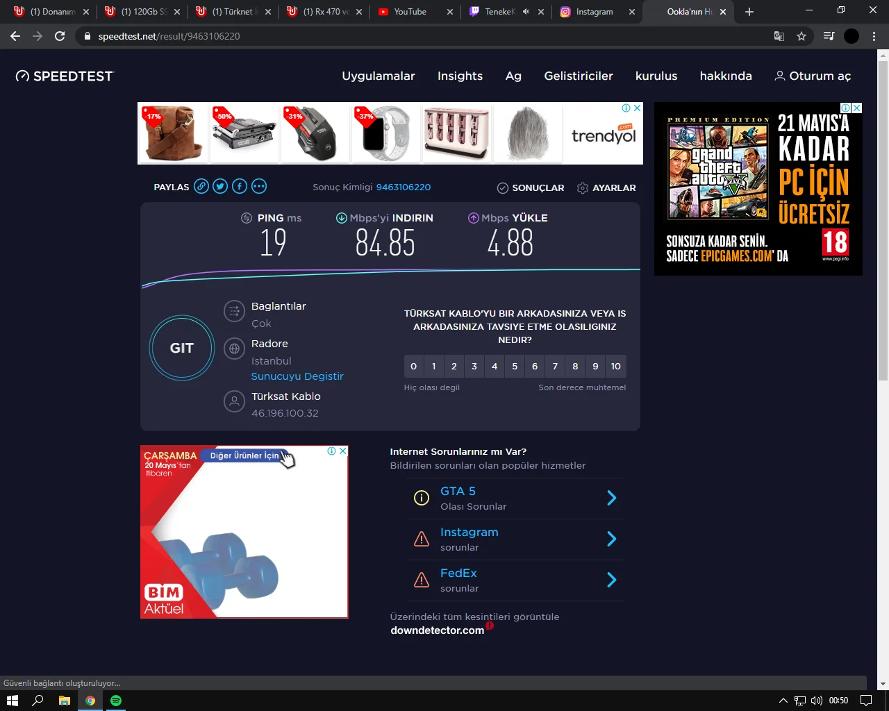Open the trendyol ad brand logo
Viewport: 889px width, 711px height.
(603, 134)
